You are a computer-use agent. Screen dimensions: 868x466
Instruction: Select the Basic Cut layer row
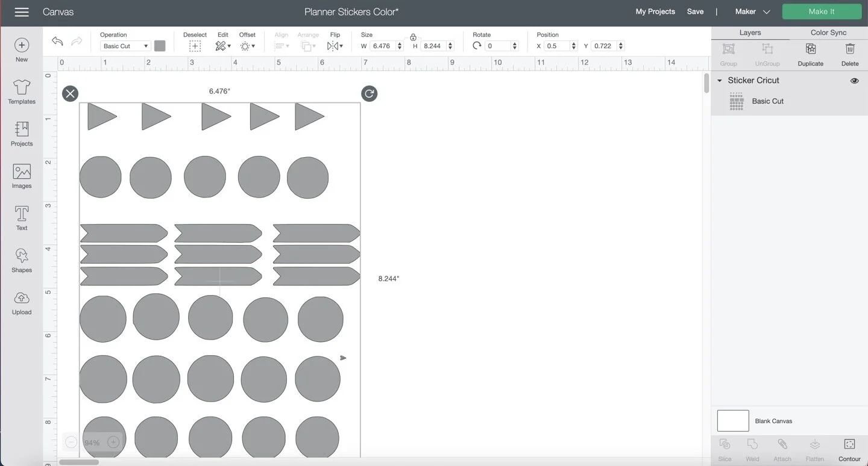789,101
